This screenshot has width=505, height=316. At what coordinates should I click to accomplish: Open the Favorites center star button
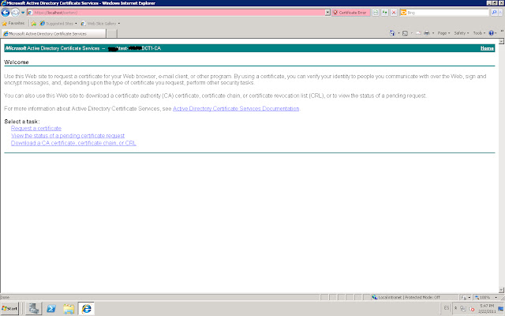13,23
